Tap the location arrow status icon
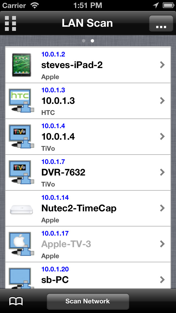The width and height of the screenshot is (176, 313). pos(156,6)
